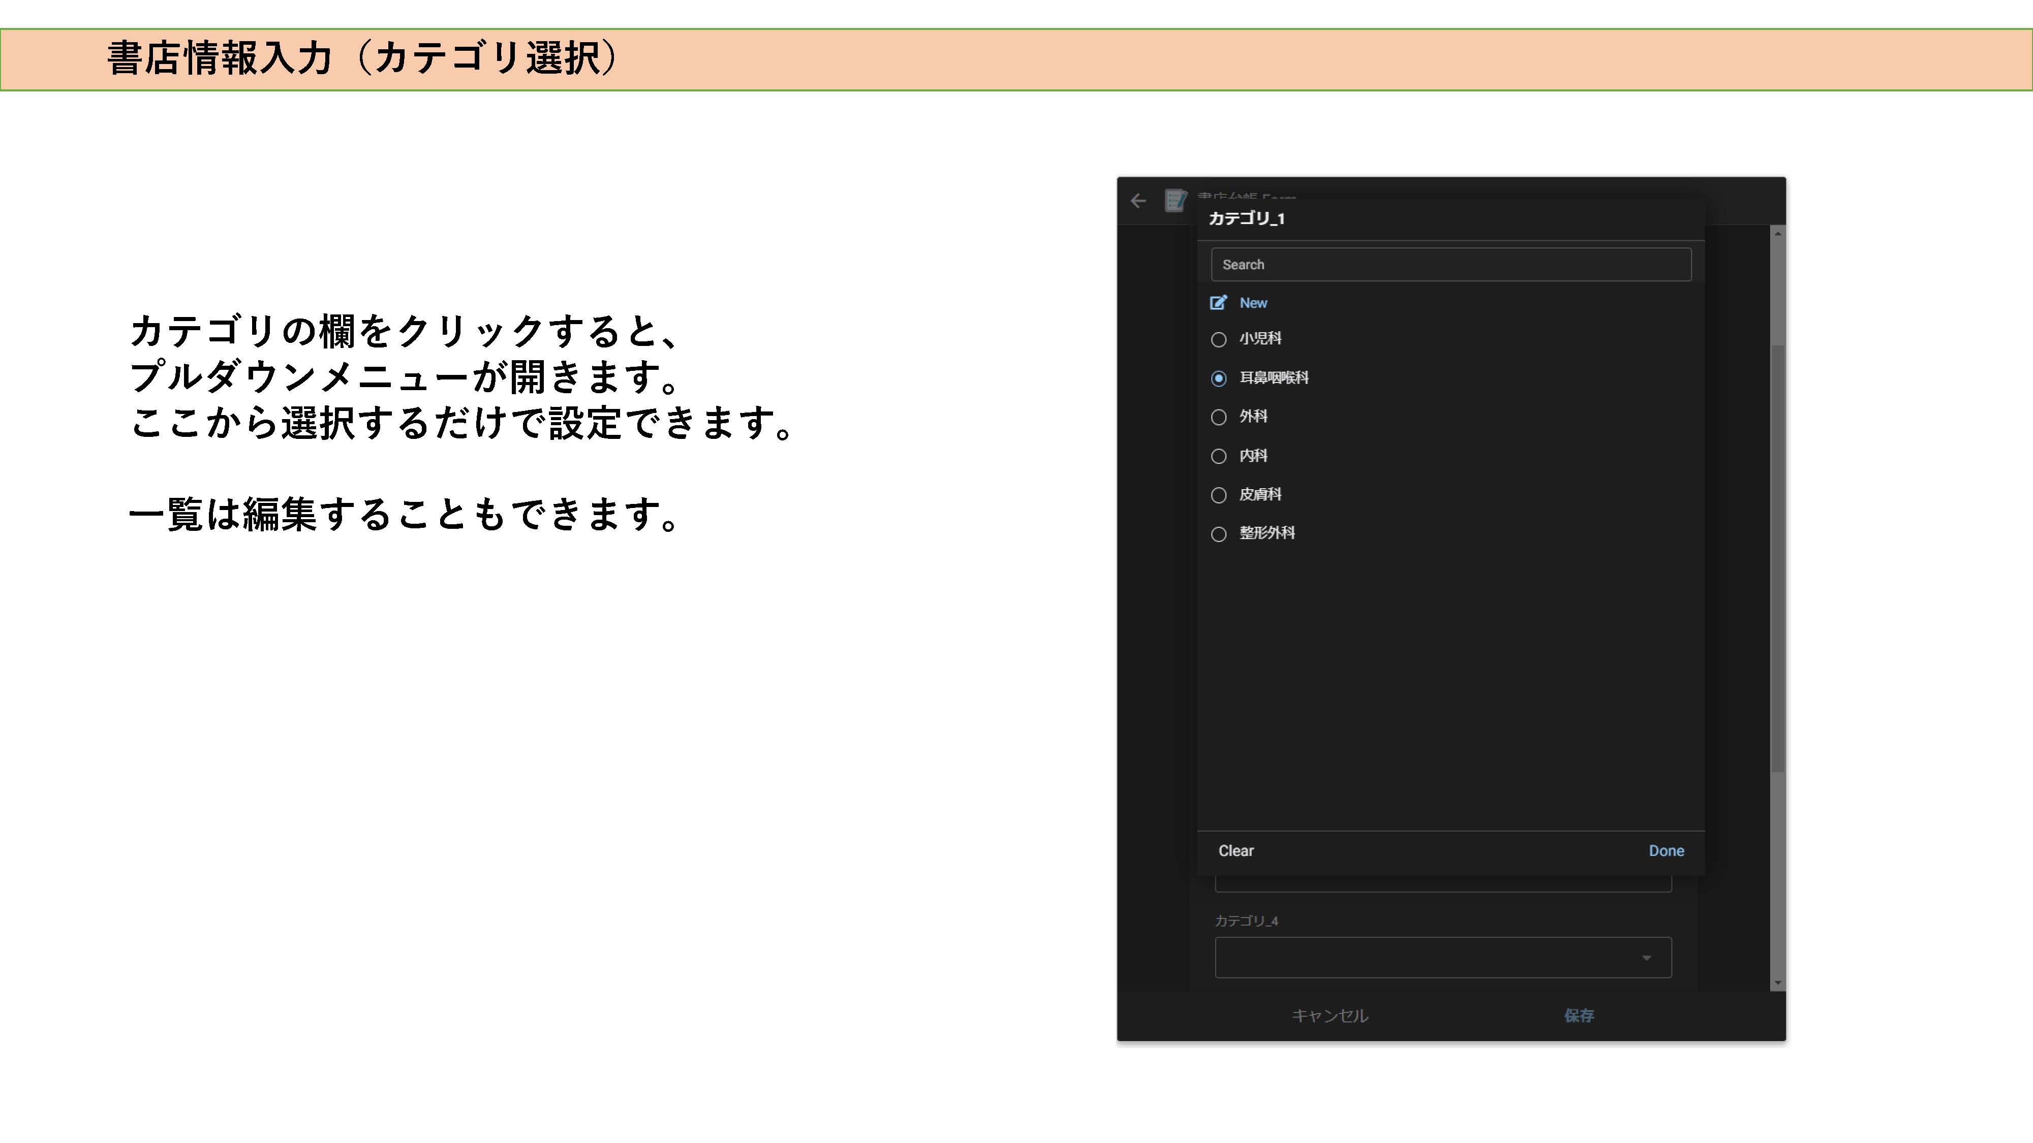Click the form app icon in header

pos(1175,200)
